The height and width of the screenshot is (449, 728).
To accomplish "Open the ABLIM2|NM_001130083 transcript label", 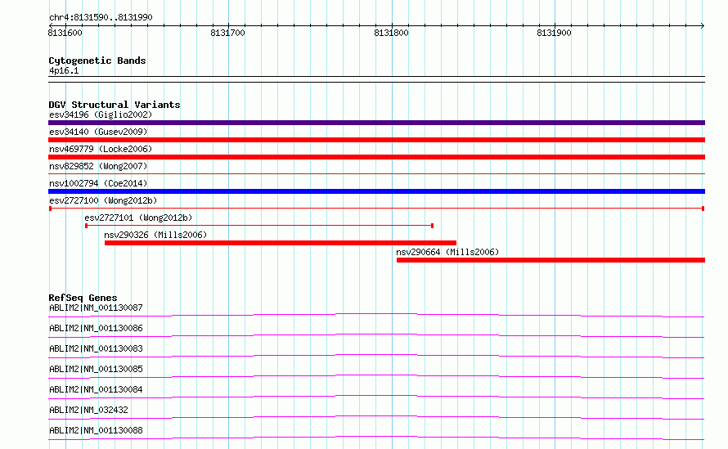I will click(96, 348).
